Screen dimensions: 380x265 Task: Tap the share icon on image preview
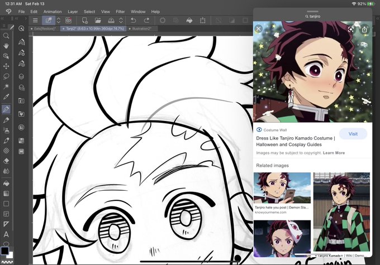364,30
